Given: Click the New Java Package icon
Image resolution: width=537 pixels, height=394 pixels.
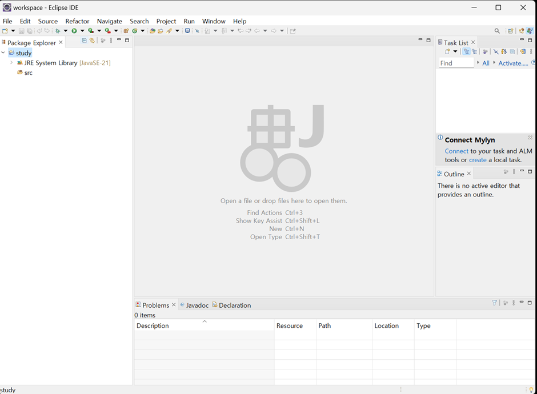Looking at the screenshot, I should point(126,31).
